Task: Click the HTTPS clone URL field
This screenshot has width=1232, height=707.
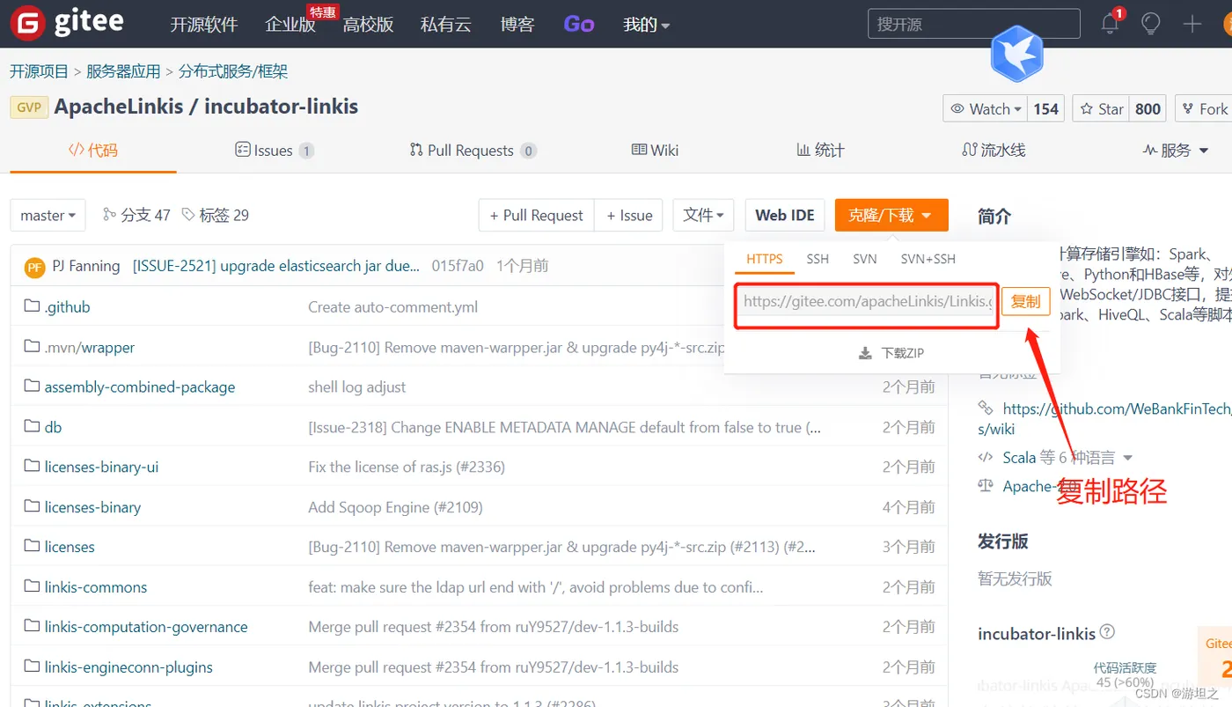Action: (867, 301)
